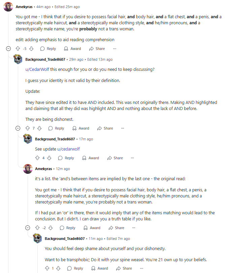Collapse Background_Trade8607's reply thread with score 7
This screenshot has width=225, height=273.
tap(18, 128)
